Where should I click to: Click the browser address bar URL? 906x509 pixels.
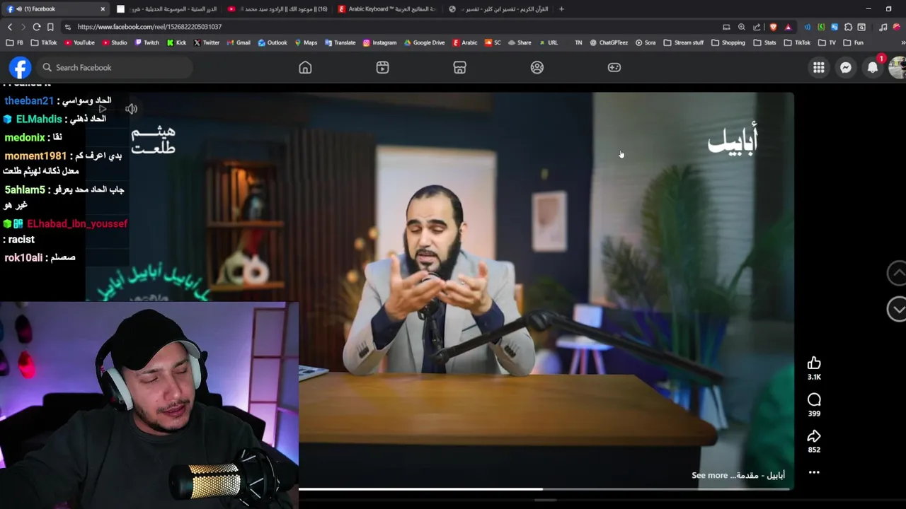tap(149, 27)
